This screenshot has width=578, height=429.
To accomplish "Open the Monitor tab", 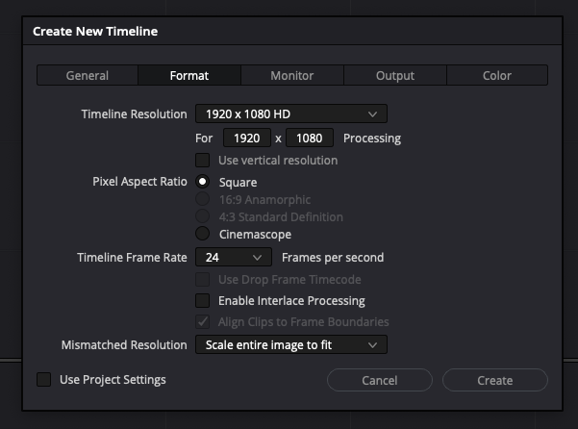I will tap(292, 75).
